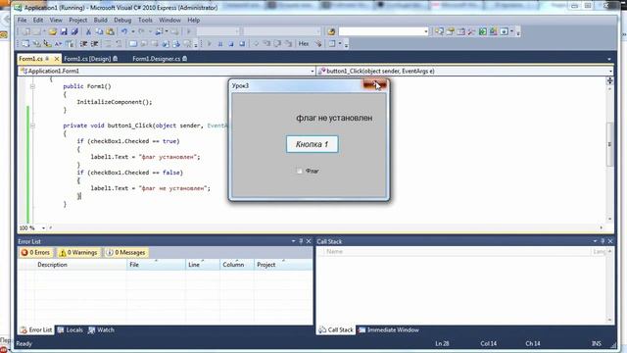Open Error List window position dropdown
The width and height of the screenshot is (627, 353).
293,241
